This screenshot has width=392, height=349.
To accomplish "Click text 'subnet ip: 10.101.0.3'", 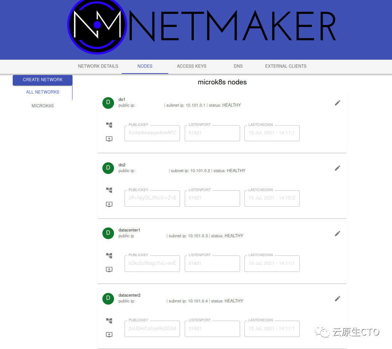I will click(x=188, y=236).
